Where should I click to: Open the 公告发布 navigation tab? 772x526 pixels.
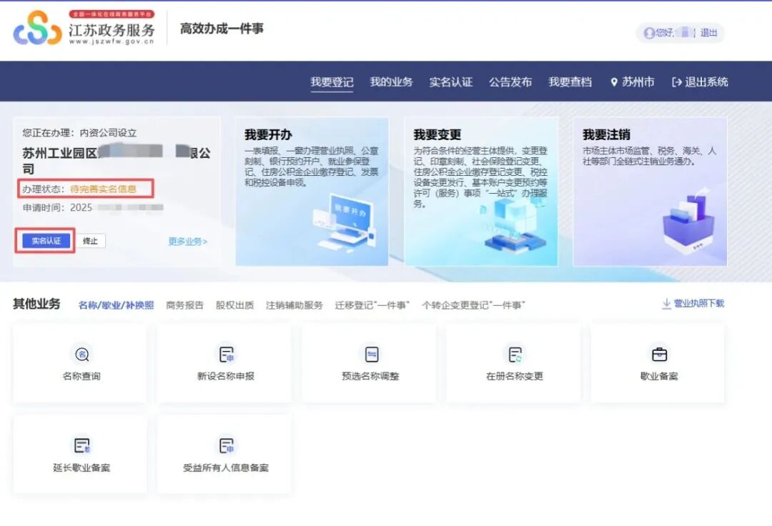point(510,82)
